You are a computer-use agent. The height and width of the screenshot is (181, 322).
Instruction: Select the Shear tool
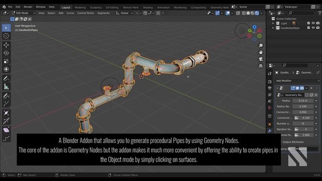(6, 130)
